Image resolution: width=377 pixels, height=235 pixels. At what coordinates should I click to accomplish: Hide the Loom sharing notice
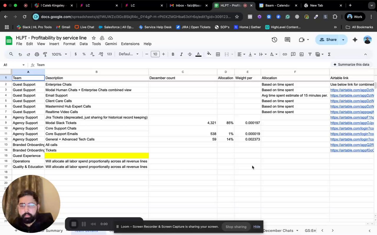257,226
